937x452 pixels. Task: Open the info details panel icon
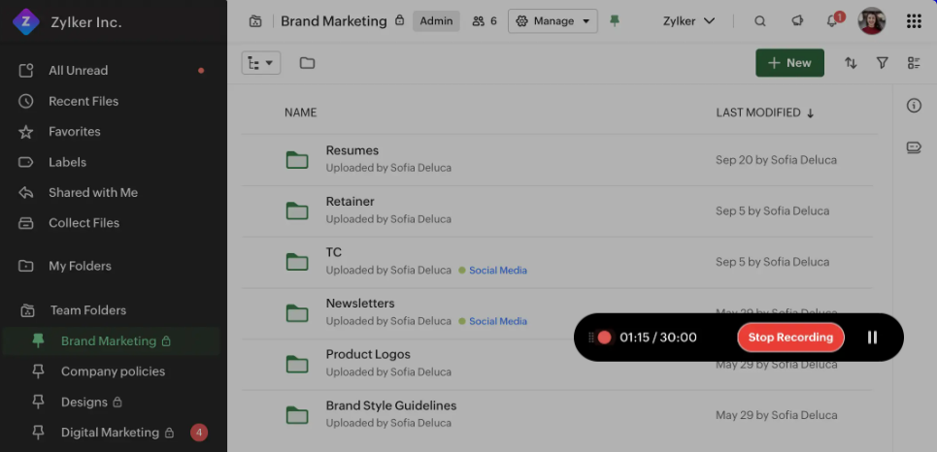(914, 106)
